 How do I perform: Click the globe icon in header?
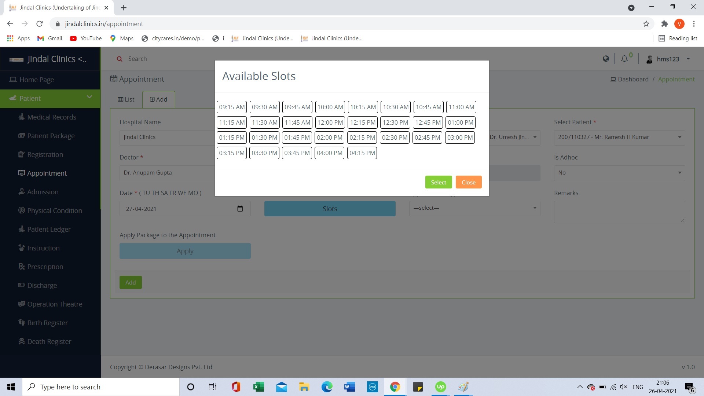tap(606, 59)
